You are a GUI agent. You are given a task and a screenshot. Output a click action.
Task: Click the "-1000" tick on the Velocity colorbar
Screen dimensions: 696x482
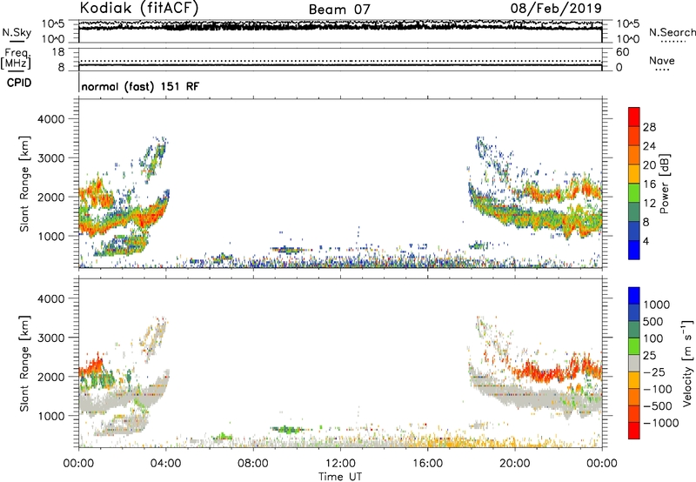click(660, 423)
